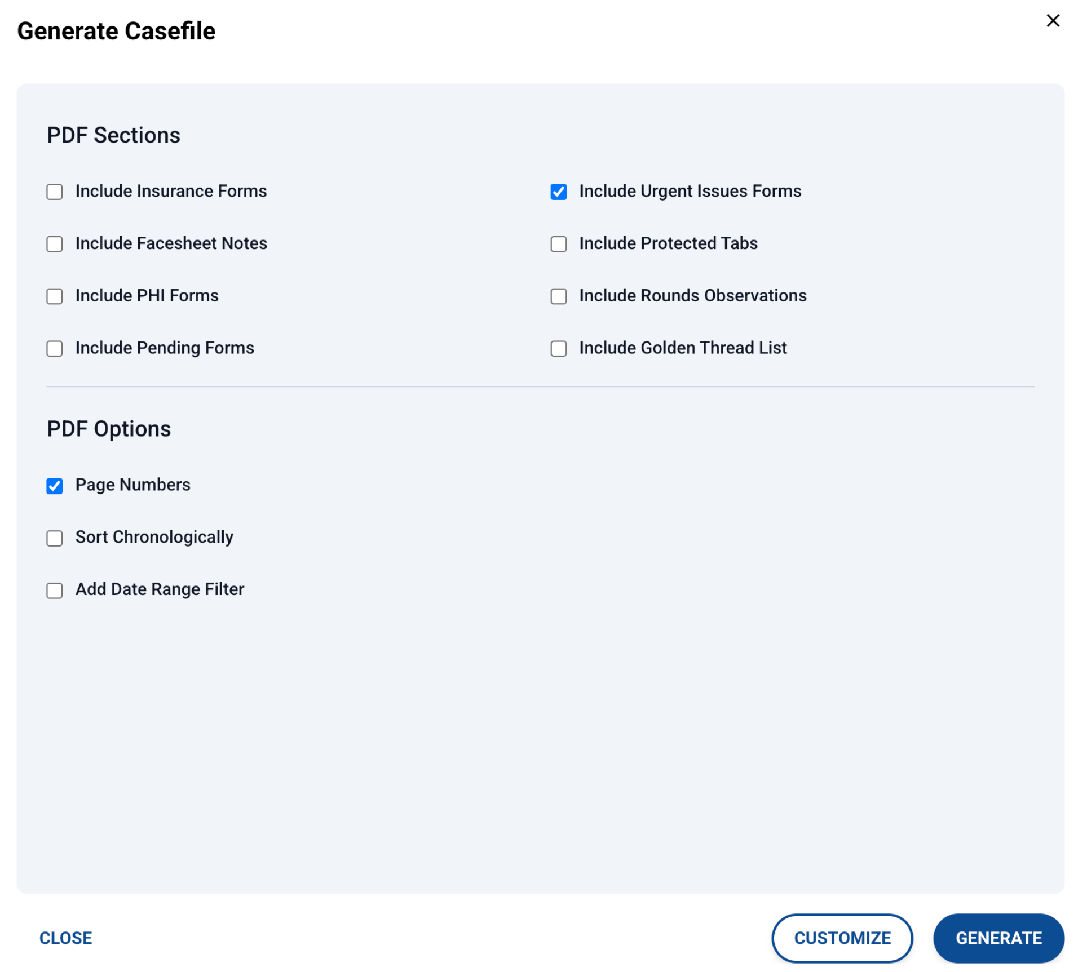Enable Include PHI Forms checkbox

click(x=55, y=298)
